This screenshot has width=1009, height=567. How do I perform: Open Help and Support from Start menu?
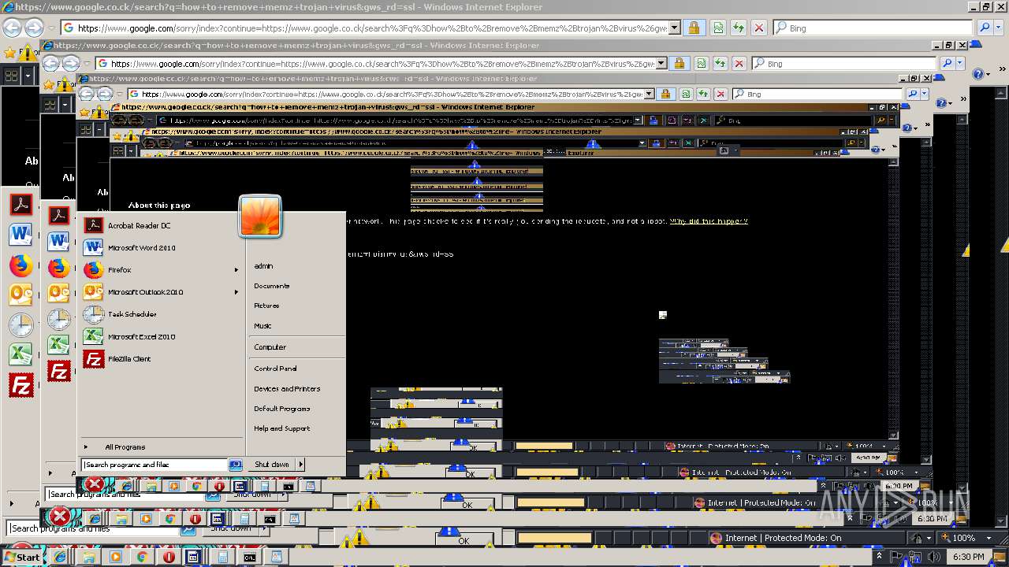pos(281,428)
